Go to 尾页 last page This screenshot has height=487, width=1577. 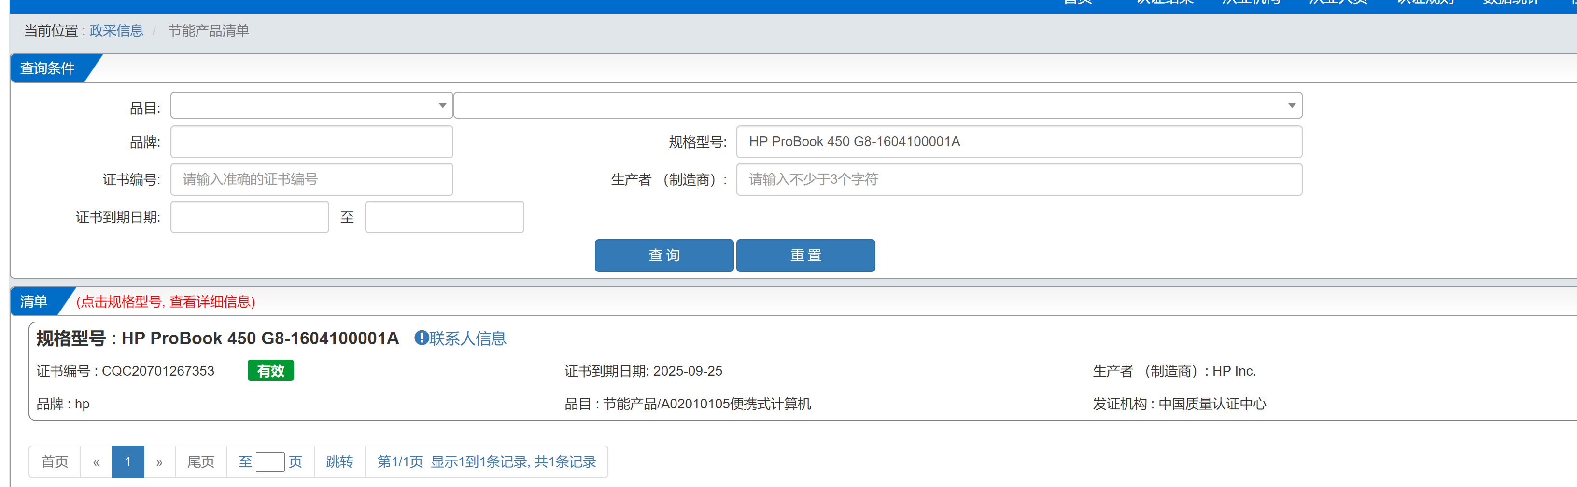tap(201, 462)
